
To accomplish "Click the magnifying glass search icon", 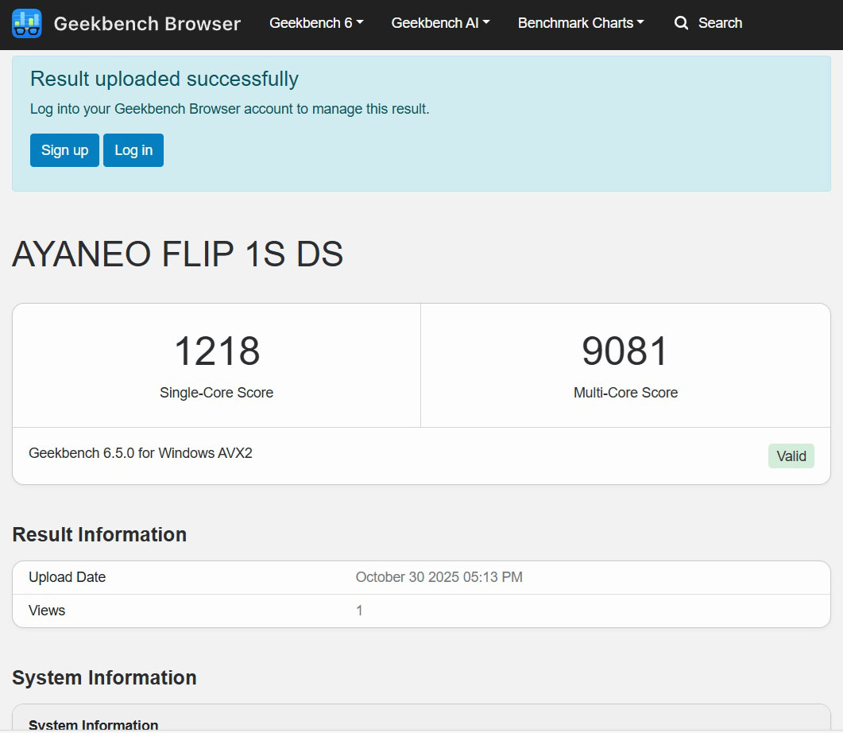I will [x=681, y=23].
